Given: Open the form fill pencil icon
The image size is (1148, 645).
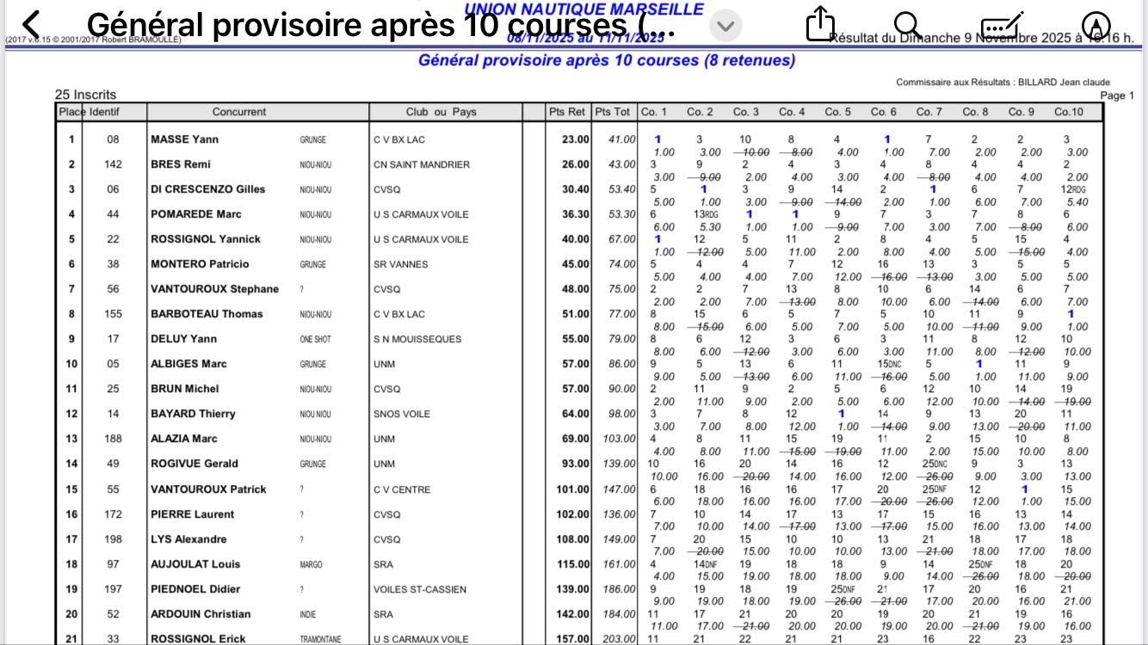Looking at the screenshot, I should (x=1002, y=24).
